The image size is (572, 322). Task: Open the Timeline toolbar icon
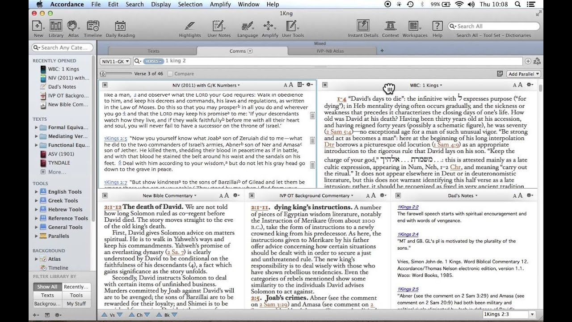pos(93,26)
